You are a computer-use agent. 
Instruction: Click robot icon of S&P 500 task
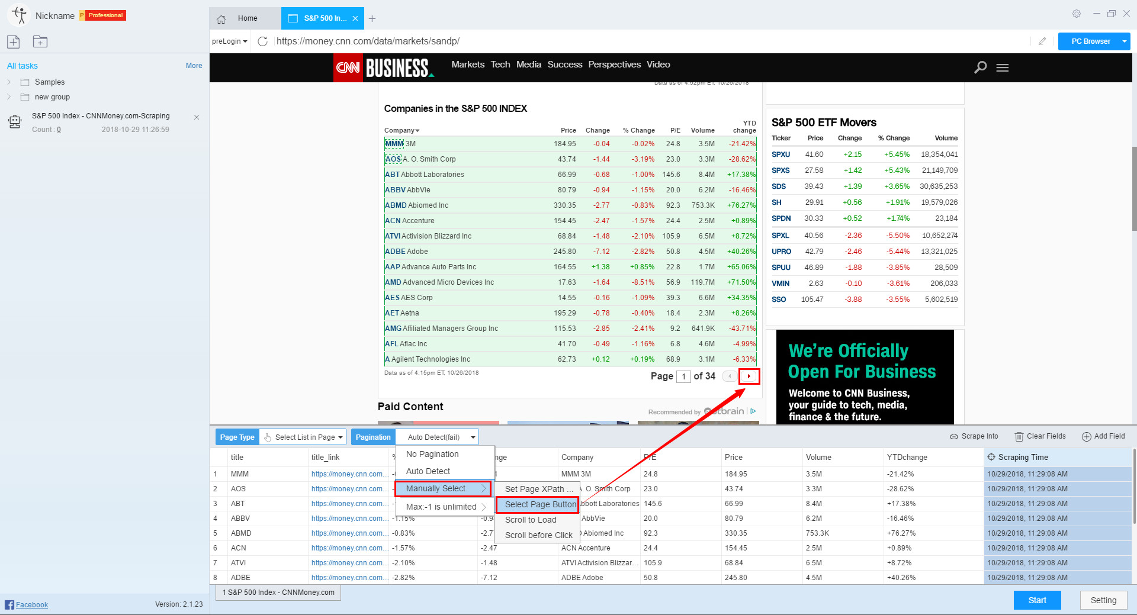(x=15, y=122)
